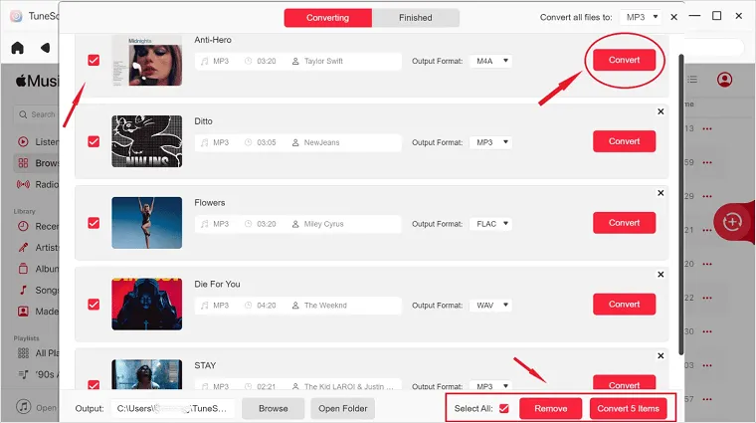
Task: Open Anti-Hero output format M4A dropdown
Action: pos(490,61)
